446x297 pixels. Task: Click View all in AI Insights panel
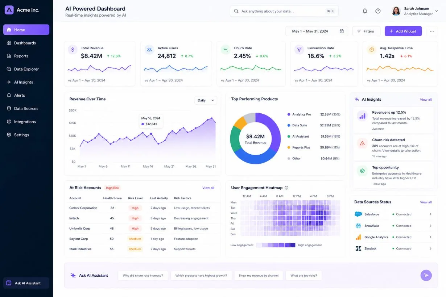tap(426, 100)
